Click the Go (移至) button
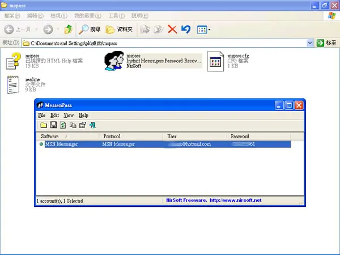340x255 pixels. [326, 43]
